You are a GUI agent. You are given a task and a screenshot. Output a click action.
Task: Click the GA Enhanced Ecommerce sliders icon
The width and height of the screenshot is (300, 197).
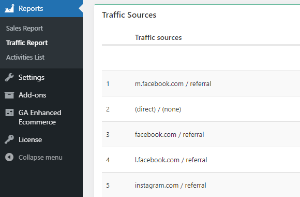click(x=9, y=112)
